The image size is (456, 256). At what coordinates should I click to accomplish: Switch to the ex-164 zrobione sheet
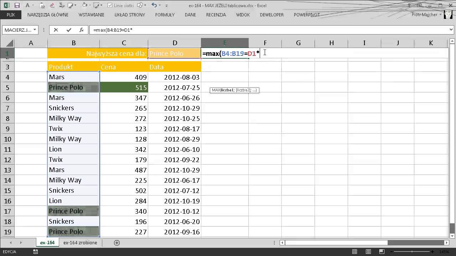tap(80, 242)
